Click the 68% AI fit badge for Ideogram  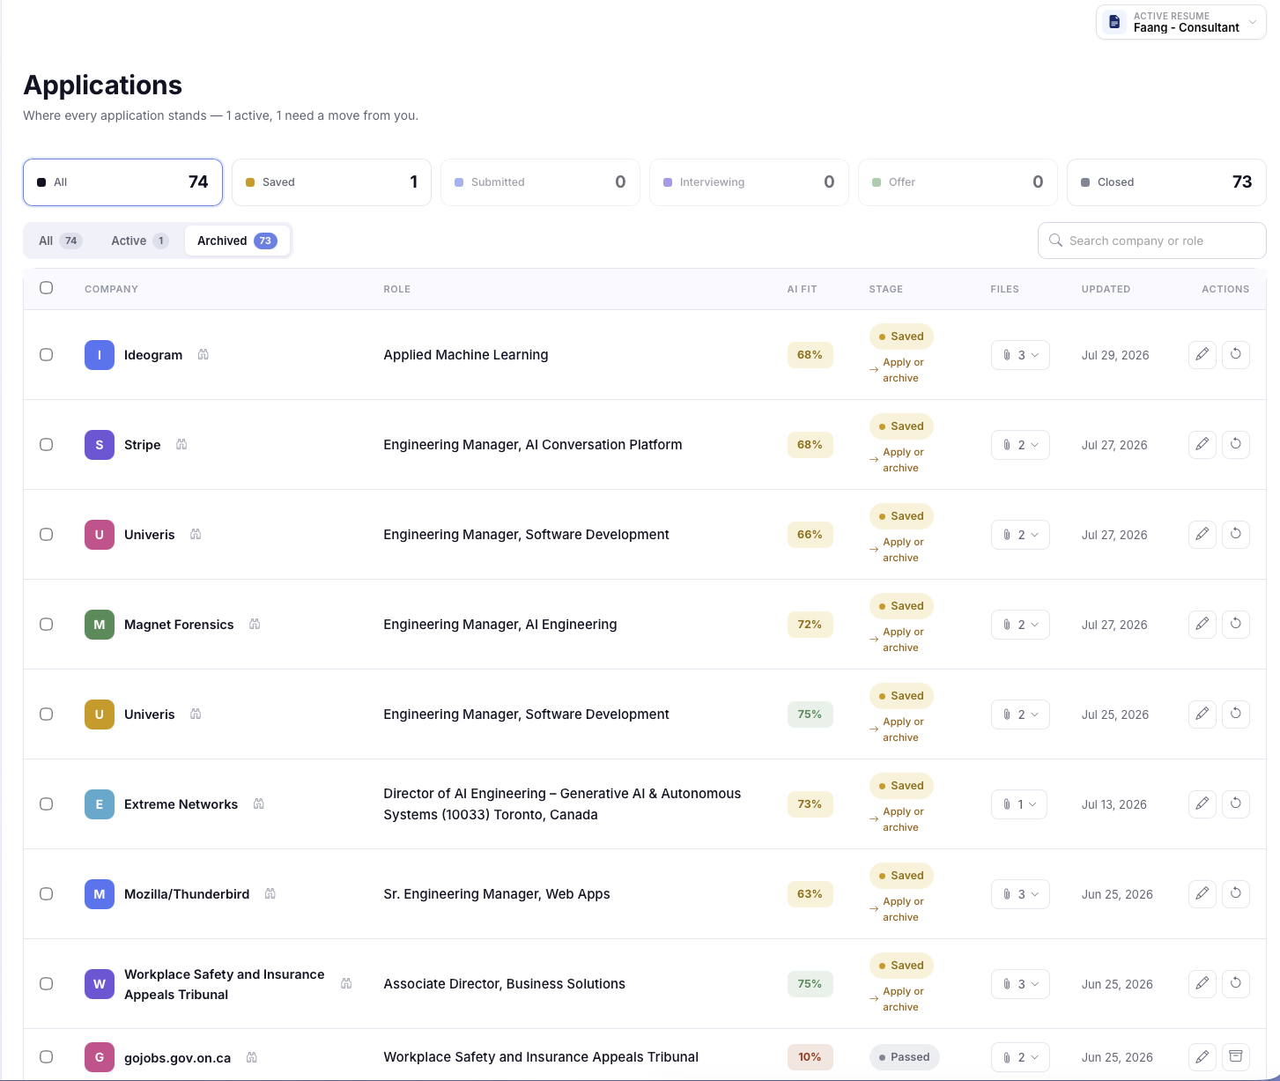click(810, 355)
